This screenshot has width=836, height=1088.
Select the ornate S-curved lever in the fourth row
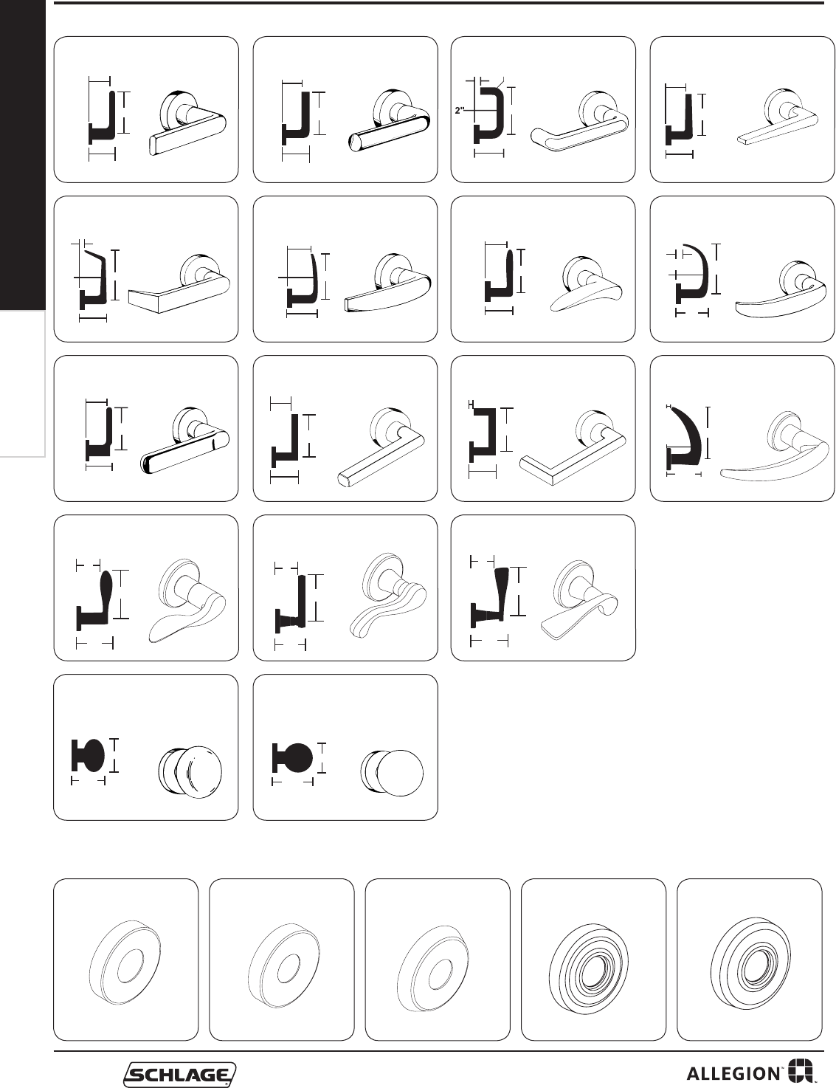click(x=345, y=588)
